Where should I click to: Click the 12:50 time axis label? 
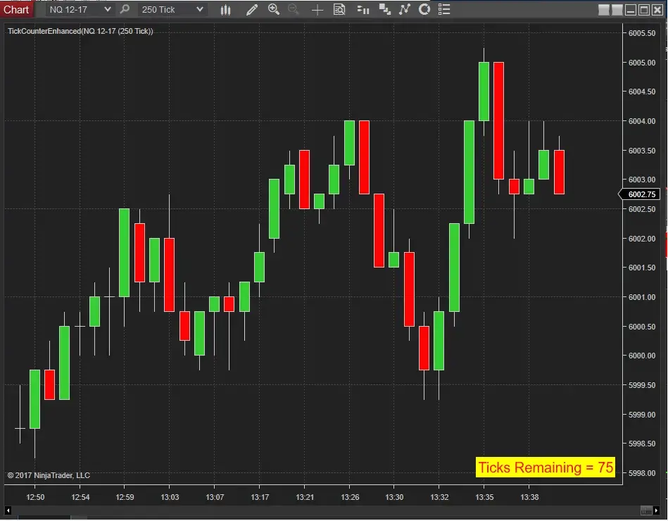point(35,497)
